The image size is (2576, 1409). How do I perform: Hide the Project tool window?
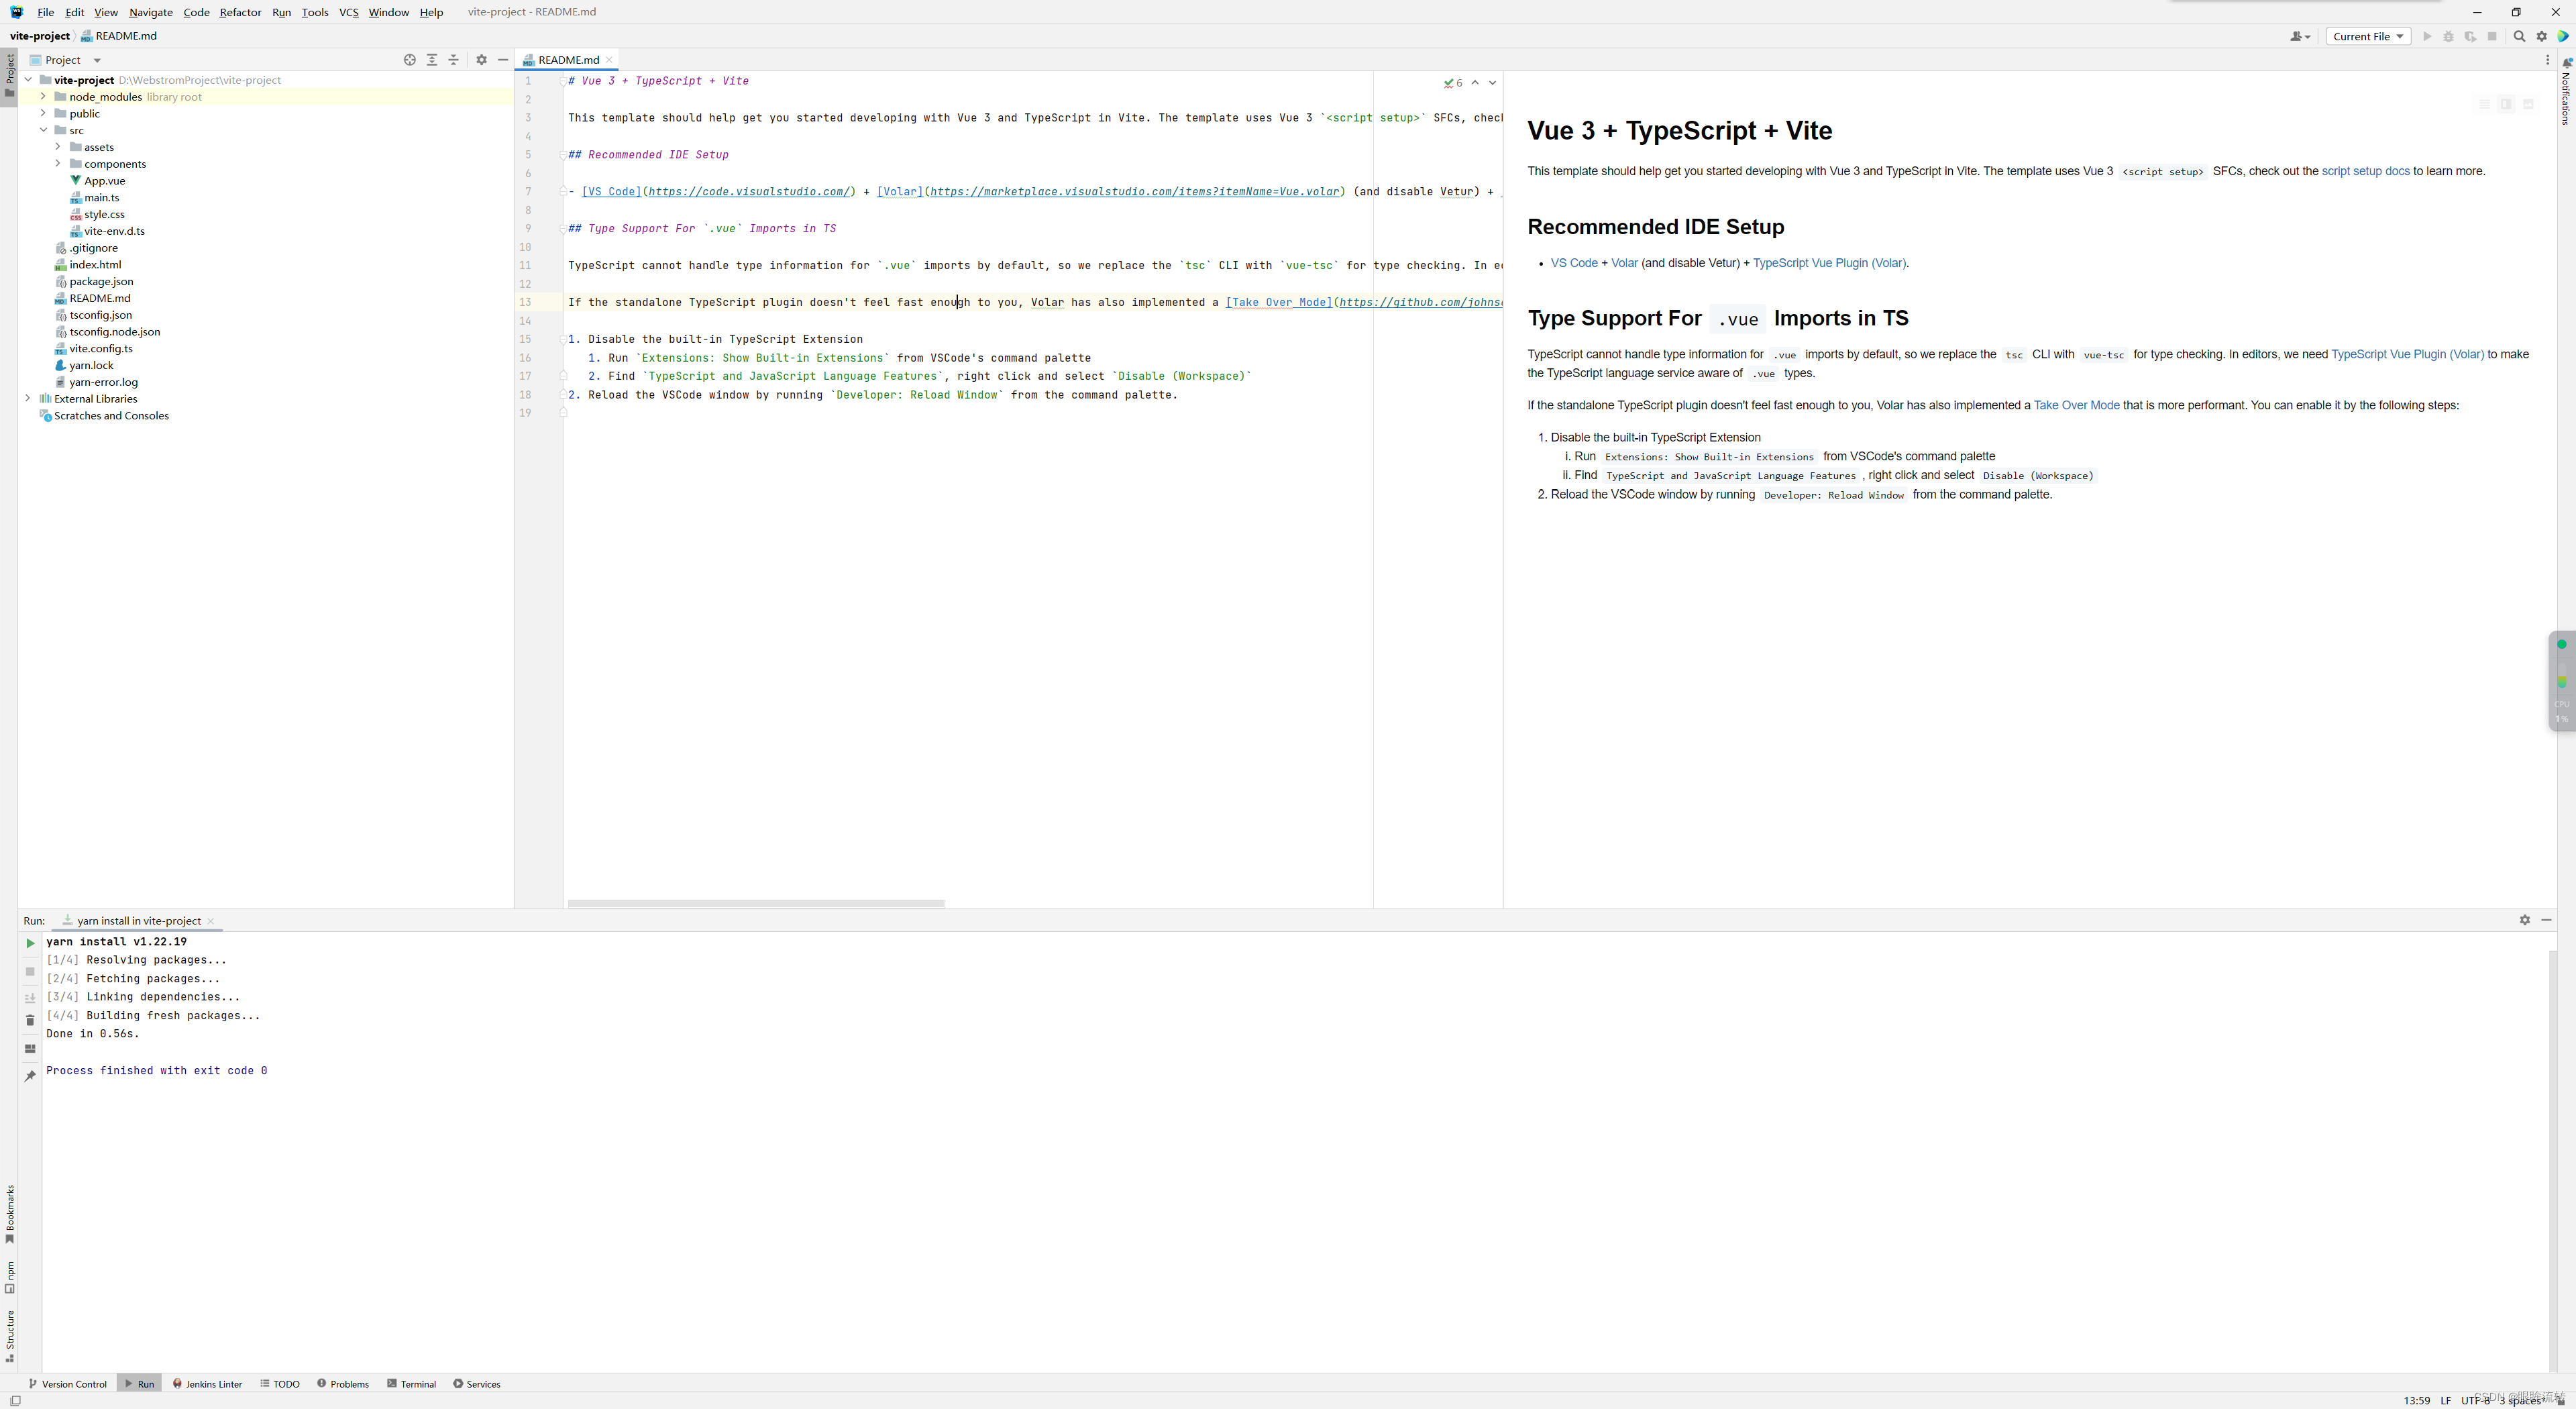pos(503,59)
